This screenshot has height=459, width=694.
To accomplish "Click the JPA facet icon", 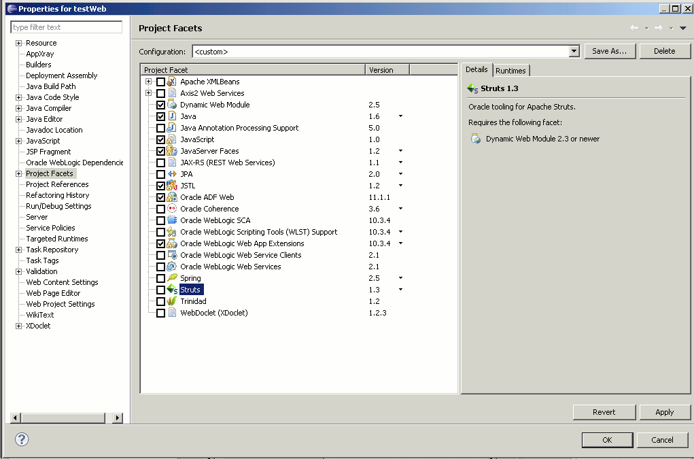I will [172, 174].
